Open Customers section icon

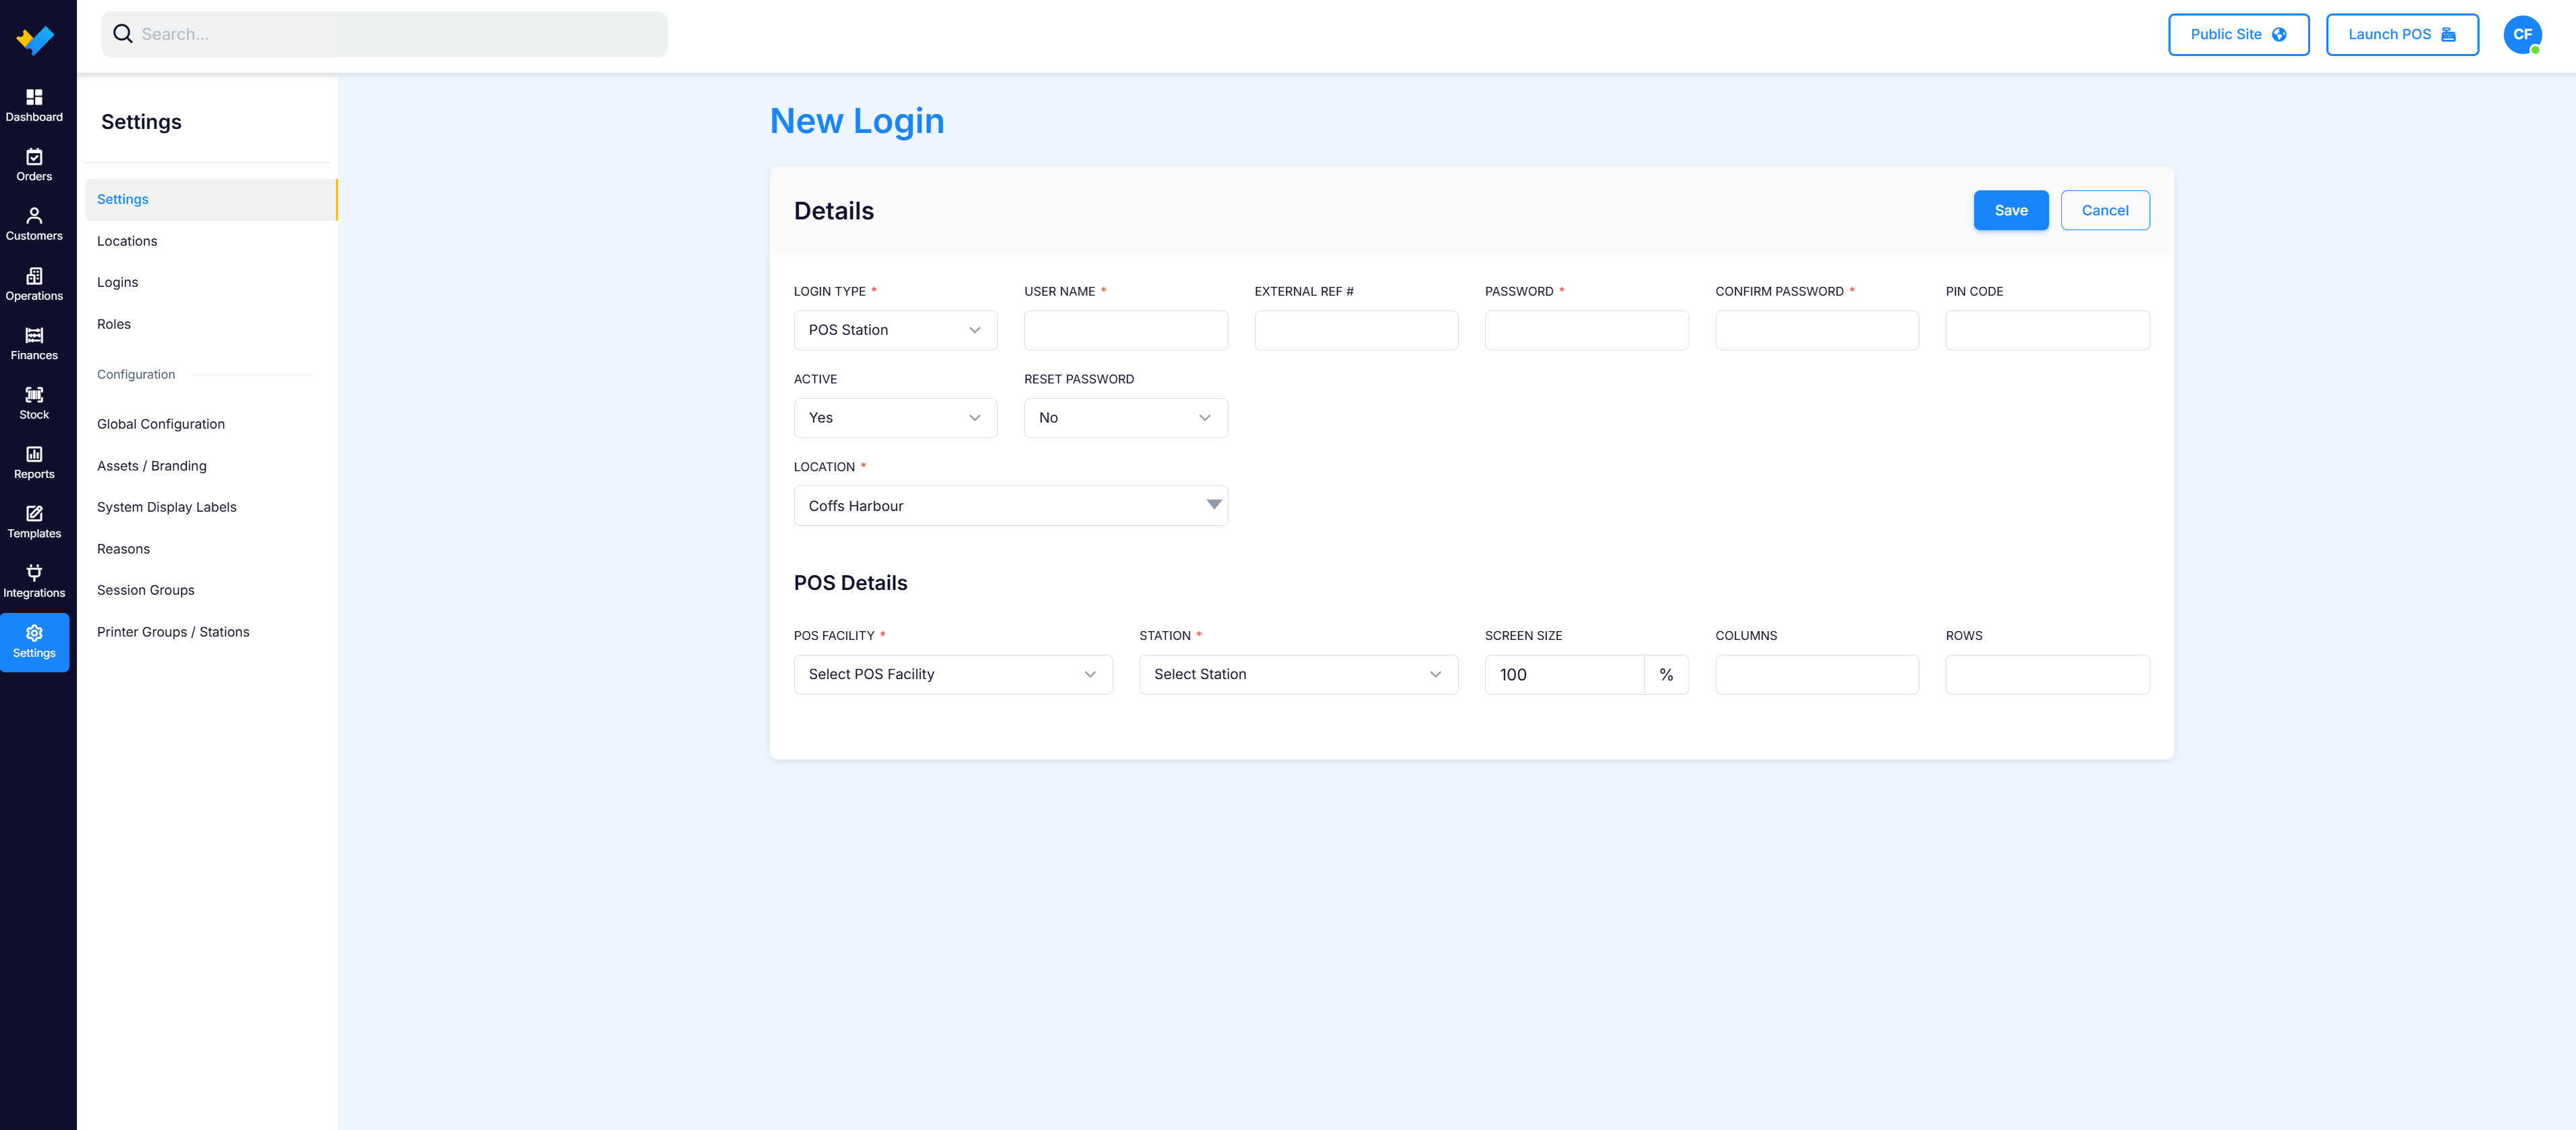(x=34, y=216)
